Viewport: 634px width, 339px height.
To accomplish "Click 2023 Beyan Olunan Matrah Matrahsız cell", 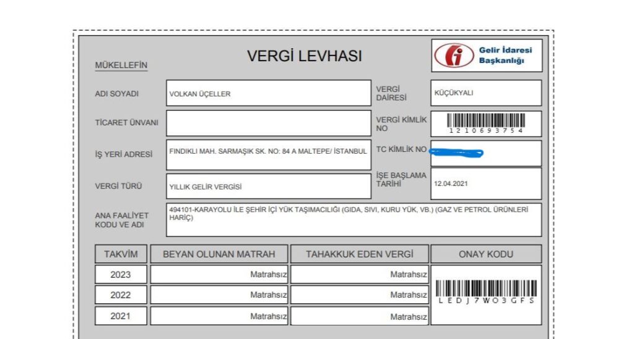I will 219,275.
